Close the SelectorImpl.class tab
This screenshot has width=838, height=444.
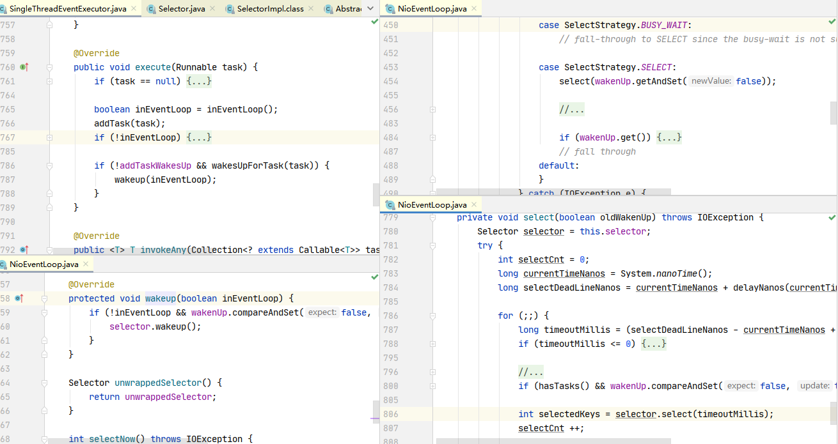[x=311, y=9]
